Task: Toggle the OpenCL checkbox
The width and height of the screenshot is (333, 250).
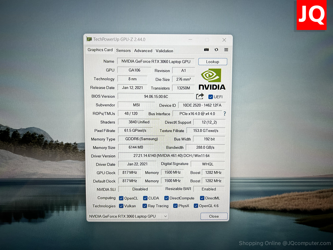Action: (121, 198)
